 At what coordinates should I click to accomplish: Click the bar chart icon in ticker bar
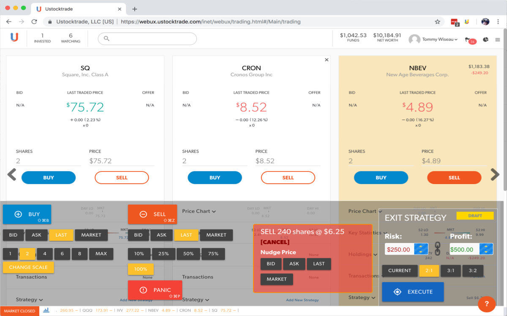coord(46,310)
